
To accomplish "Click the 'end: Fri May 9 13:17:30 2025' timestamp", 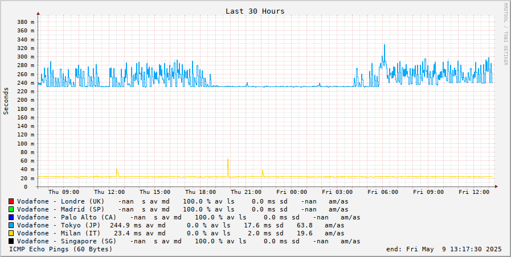I will pyautogui.click(x=444, y=250).
